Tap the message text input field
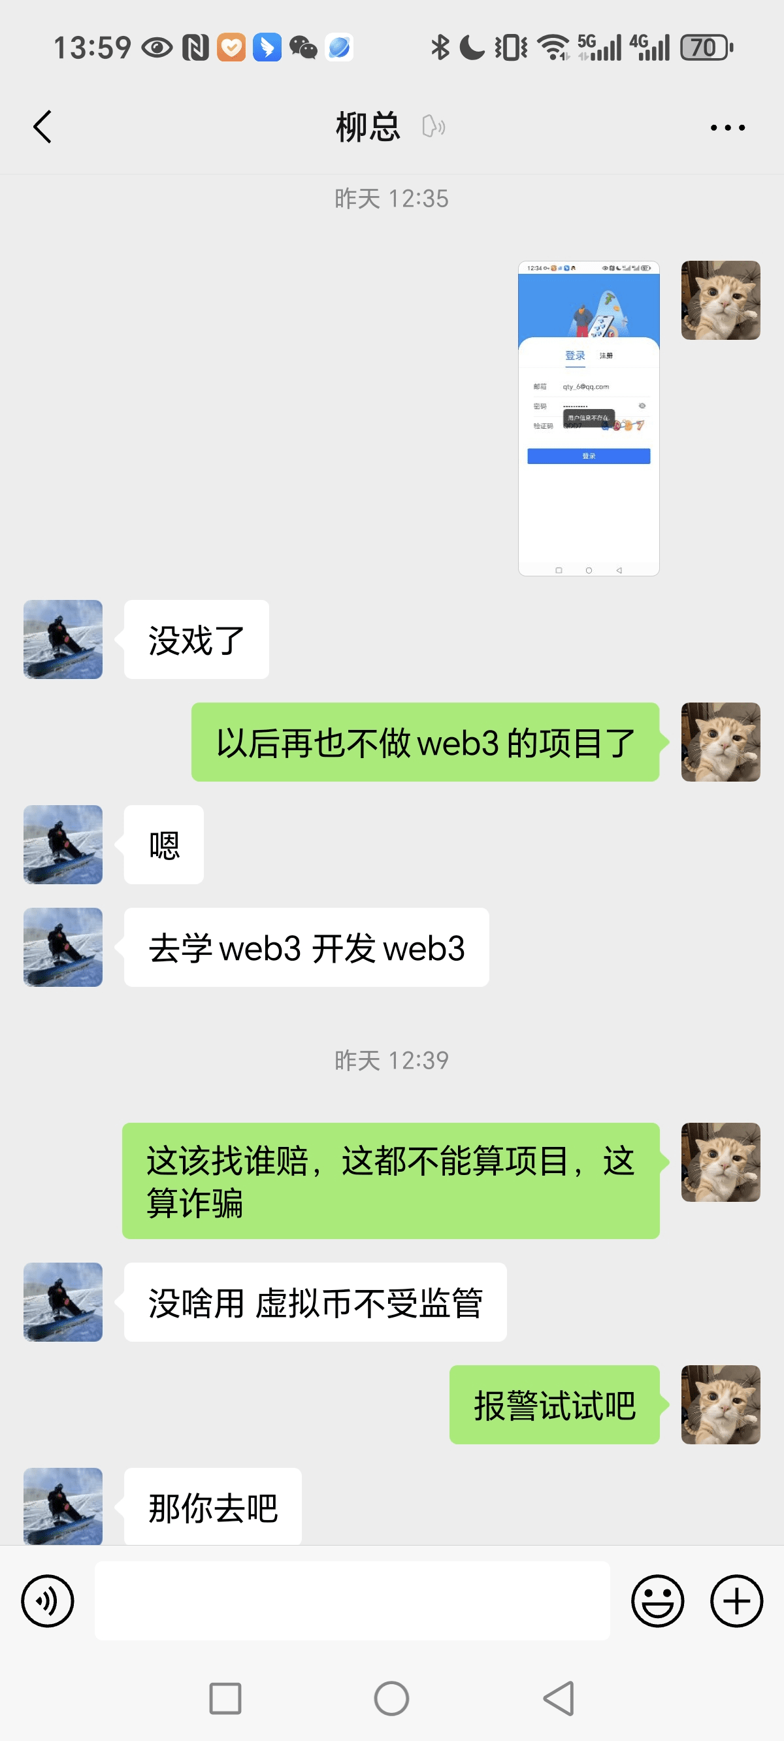 point(352,1600)
